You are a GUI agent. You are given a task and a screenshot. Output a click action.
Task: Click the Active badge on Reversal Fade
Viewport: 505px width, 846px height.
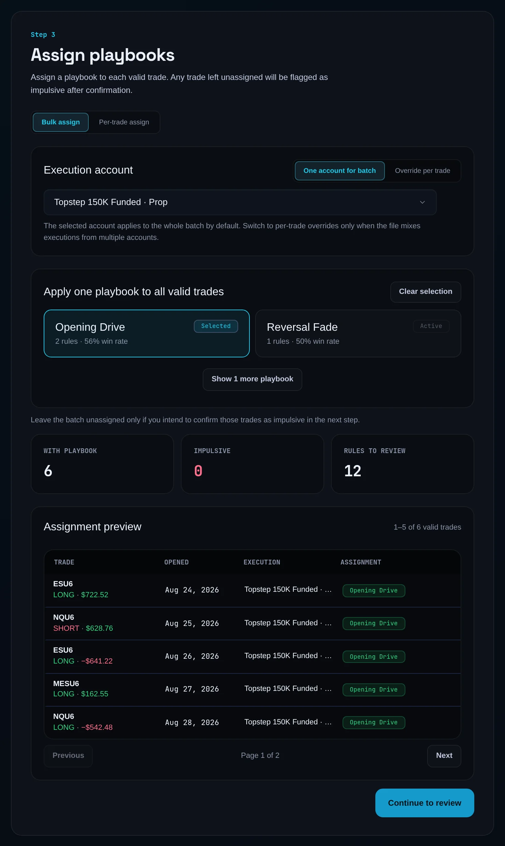pyautogui.click(x=431, y=326)
